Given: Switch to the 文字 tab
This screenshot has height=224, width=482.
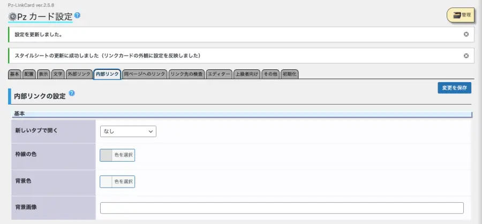Looking at the screenshot, I should coord(58,74).
